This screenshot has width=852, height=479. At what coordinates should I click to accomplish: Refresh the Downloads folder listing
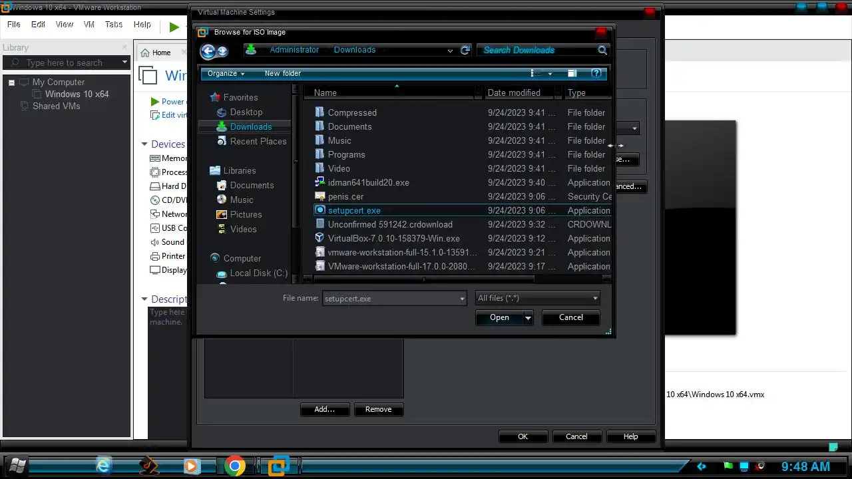click(x=465, y=50)
